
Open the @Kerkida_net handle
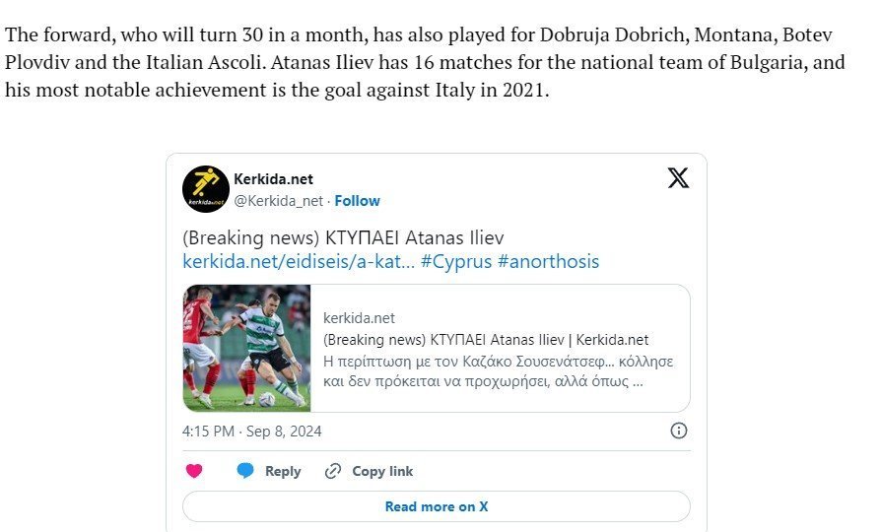coord(278,201)
